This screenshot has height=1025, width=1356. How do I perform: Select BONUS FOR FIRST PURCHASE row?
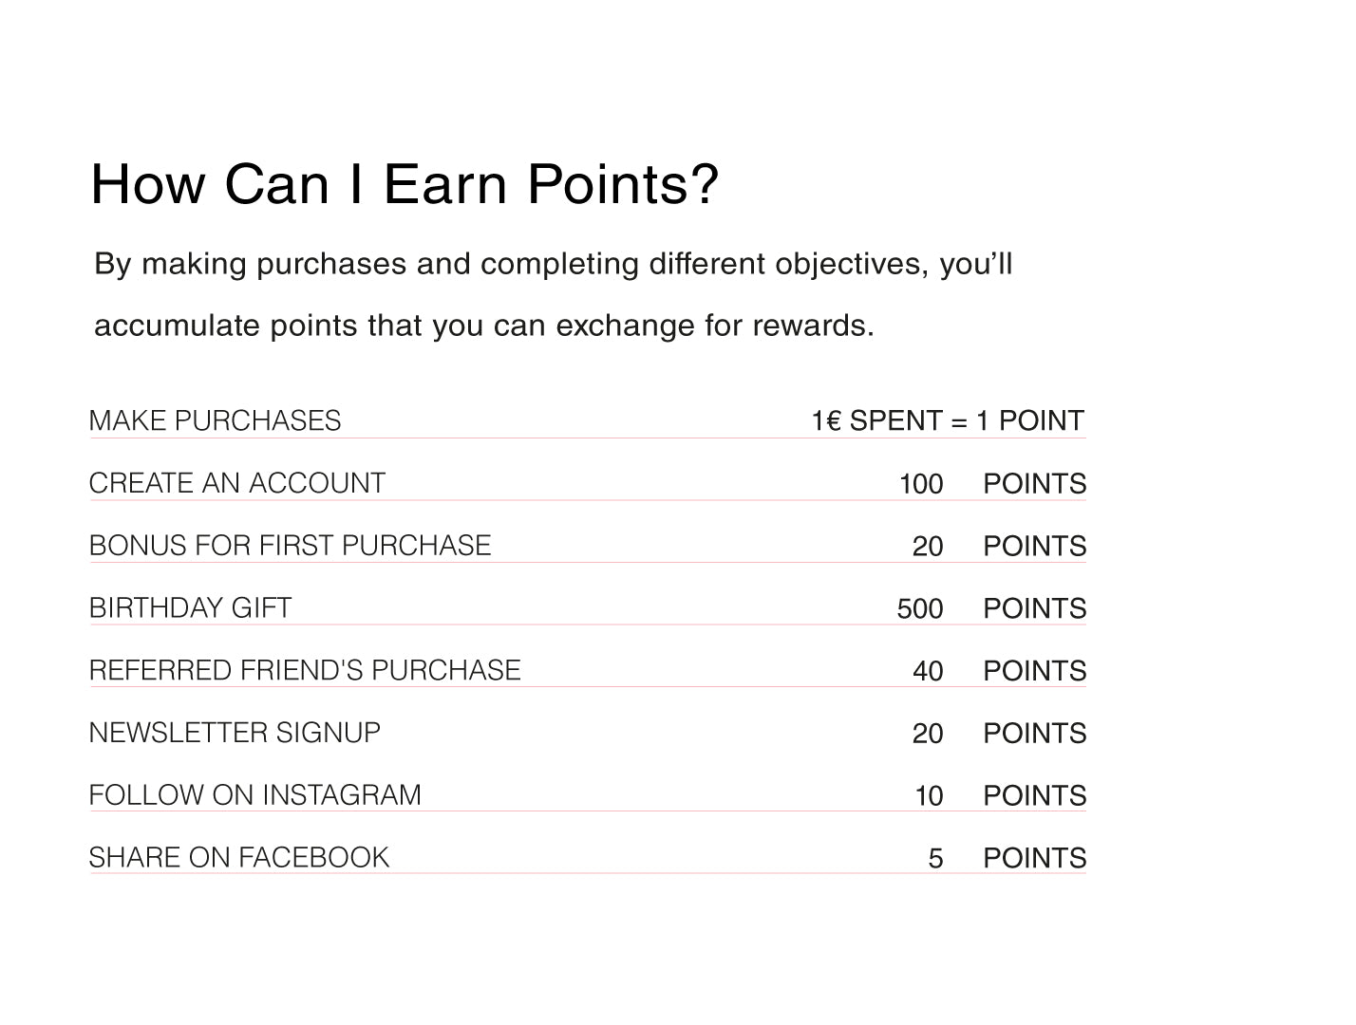pyautogui.click(x=588, y=546)
